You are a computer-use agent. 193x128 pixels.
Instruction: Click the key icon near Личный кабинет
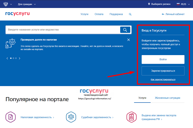[163, 14]
